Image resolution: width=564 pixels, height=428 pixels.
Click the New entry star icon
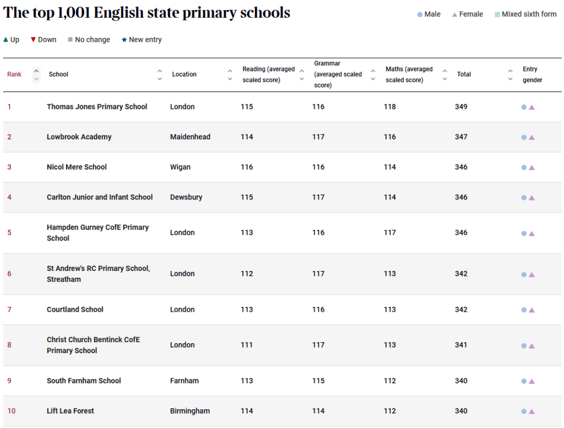pos(124,40)
